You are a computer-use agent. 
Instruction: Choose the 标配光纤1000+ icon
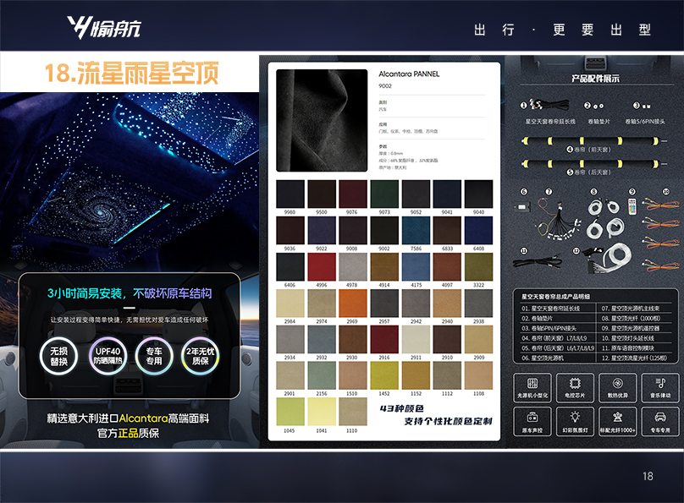(617, 419)
